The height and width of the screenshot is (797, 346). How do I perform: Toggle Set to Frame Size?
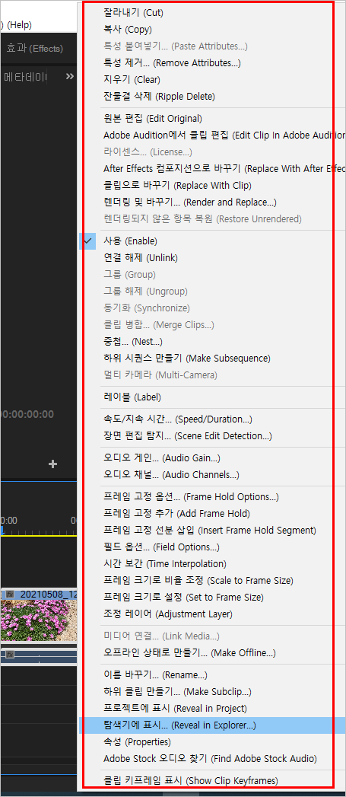point(212,598)
